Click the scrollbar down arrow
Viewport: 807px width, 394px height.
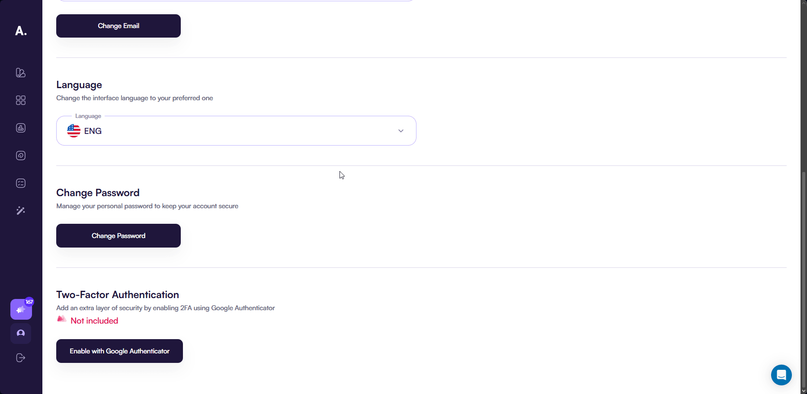pos(804,391)
